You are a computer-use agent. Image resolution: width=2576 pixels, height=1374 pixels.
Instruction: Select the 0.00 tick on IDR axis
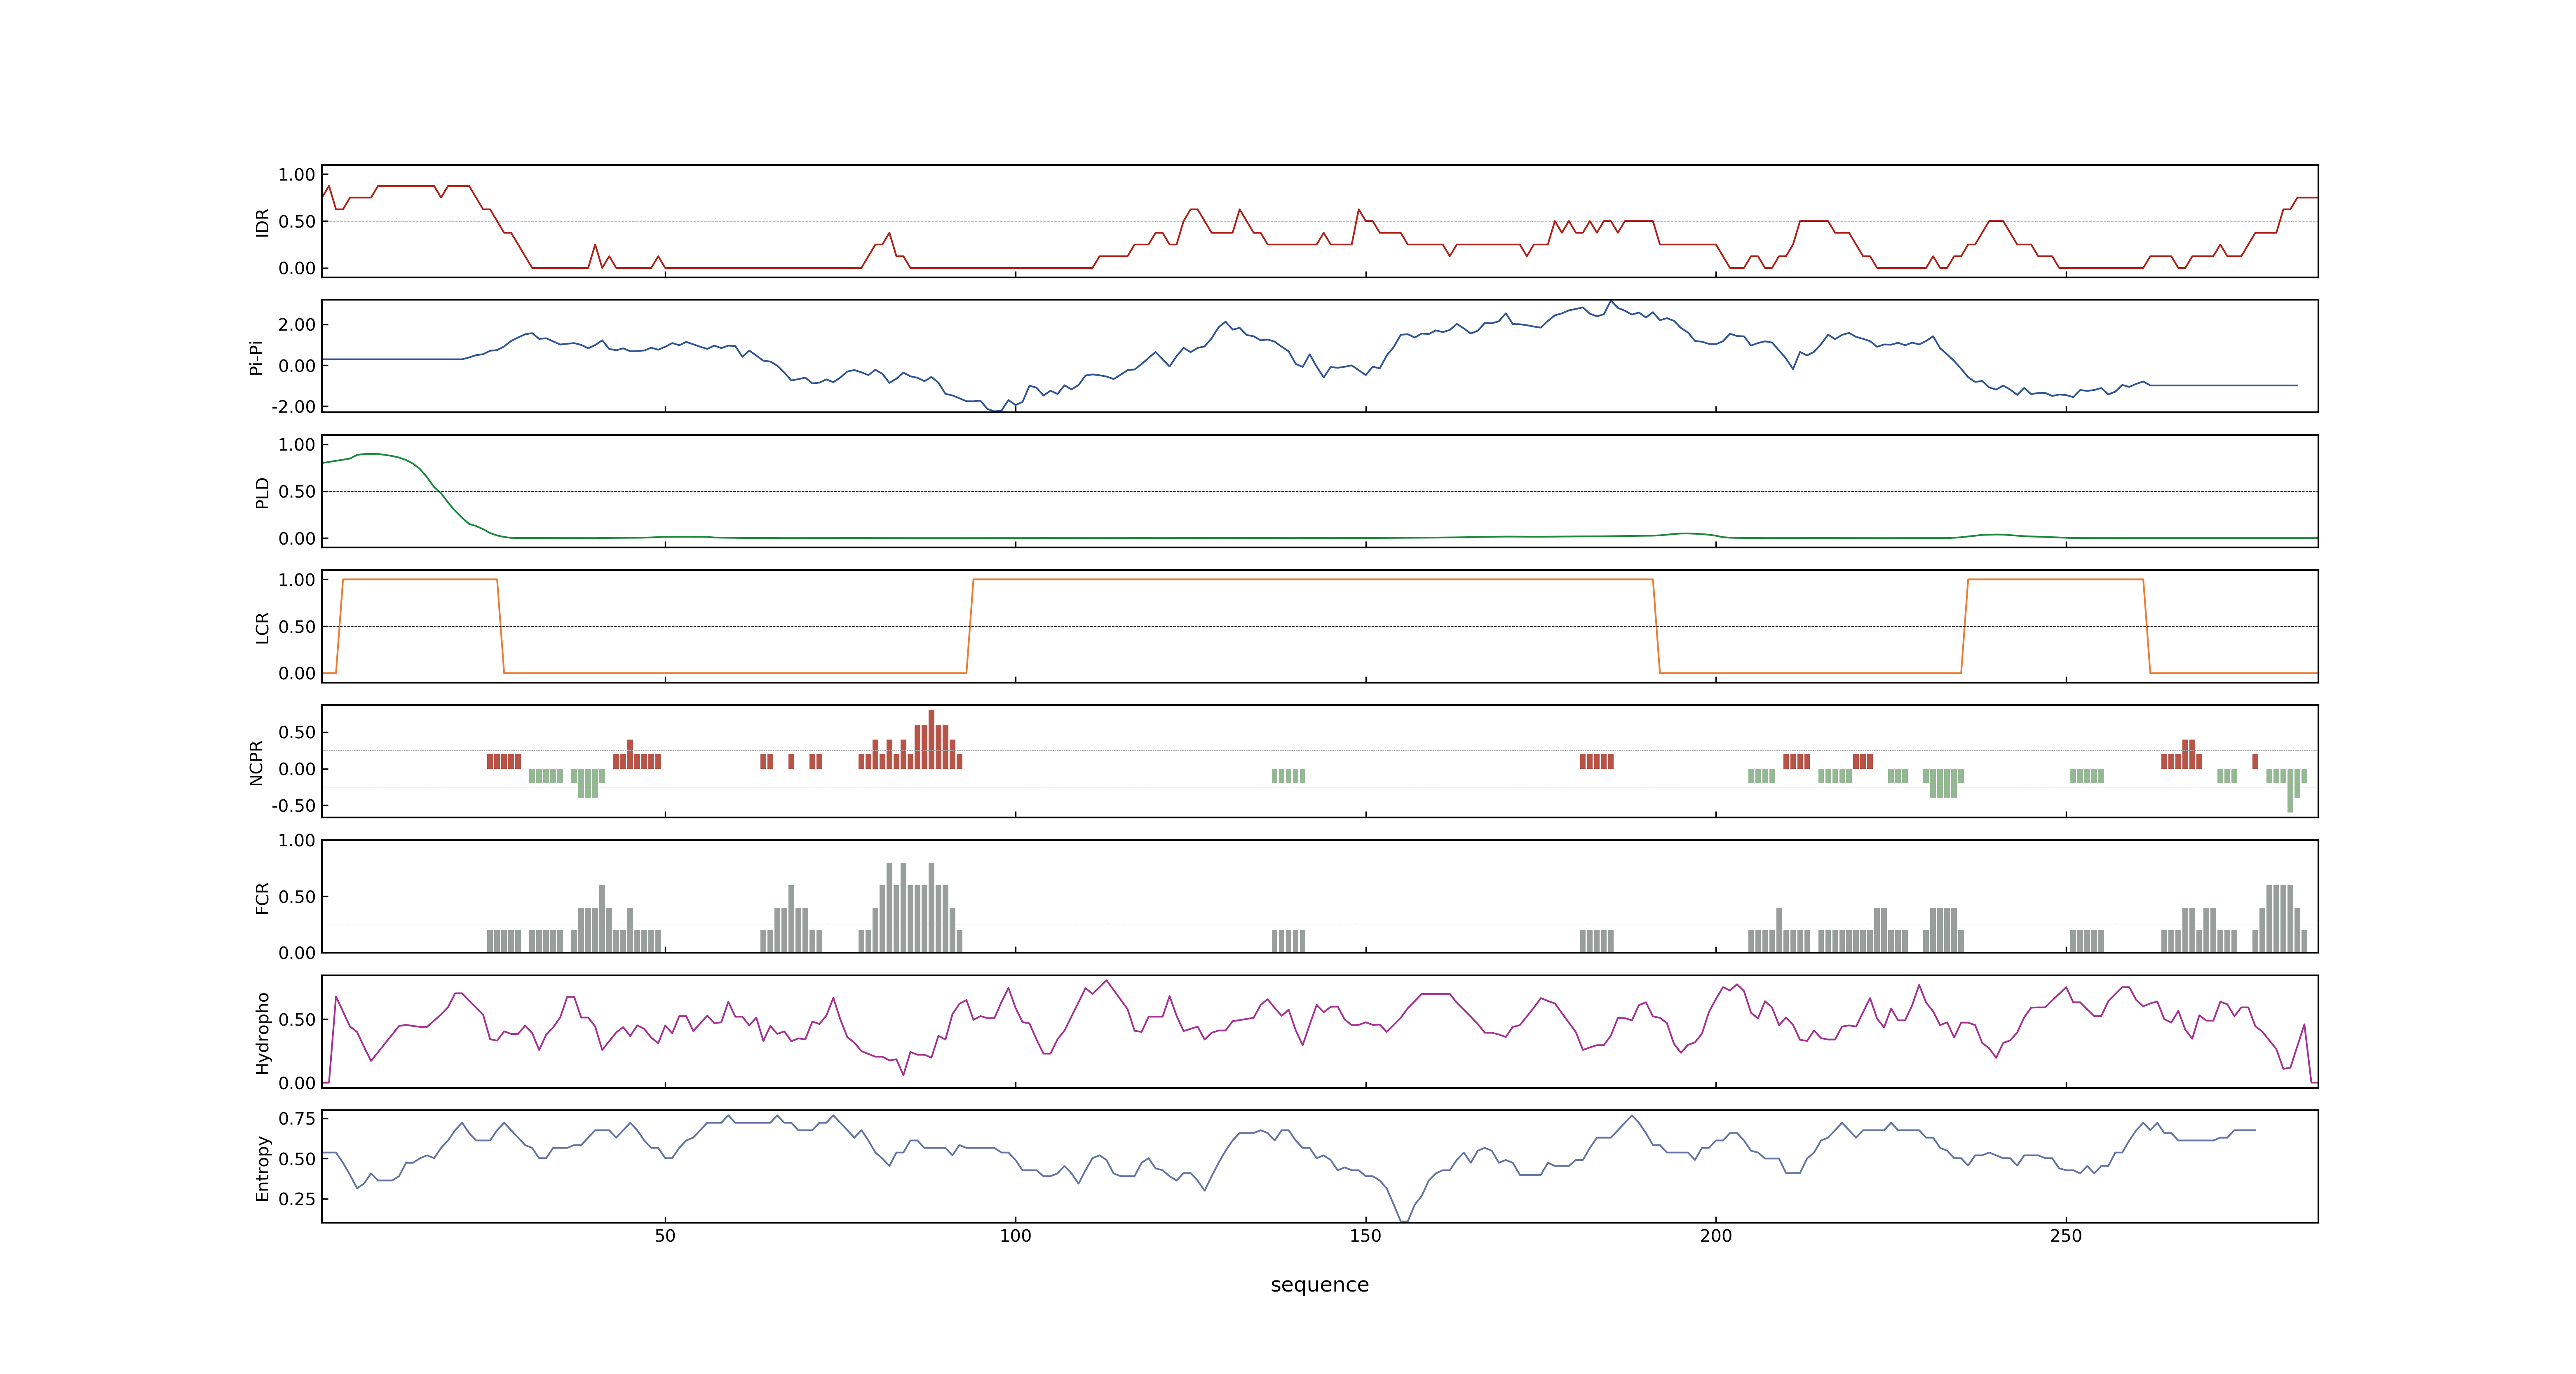click(297, 268)
